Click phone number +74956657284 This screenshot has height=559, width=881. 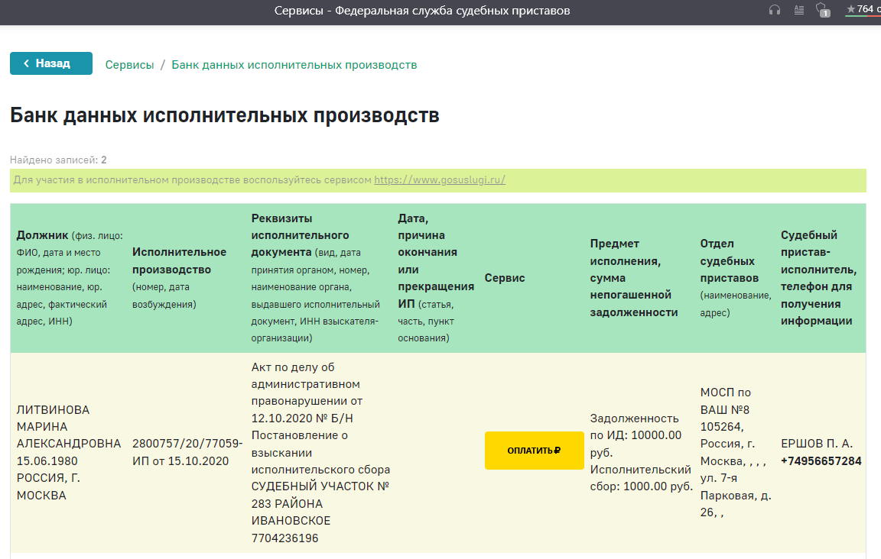[x=821, y=460]
